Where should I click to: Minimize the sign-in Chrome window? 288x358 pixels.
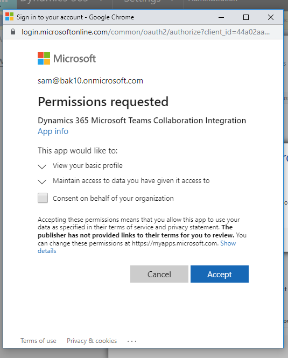(221, 17)
